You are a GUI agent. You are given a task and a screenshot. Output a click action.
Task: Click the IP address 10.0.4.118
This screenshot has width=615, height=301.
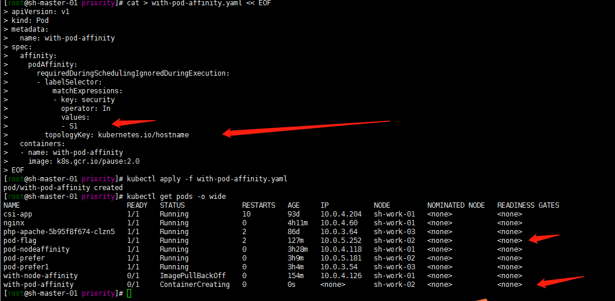coord(341,249)
